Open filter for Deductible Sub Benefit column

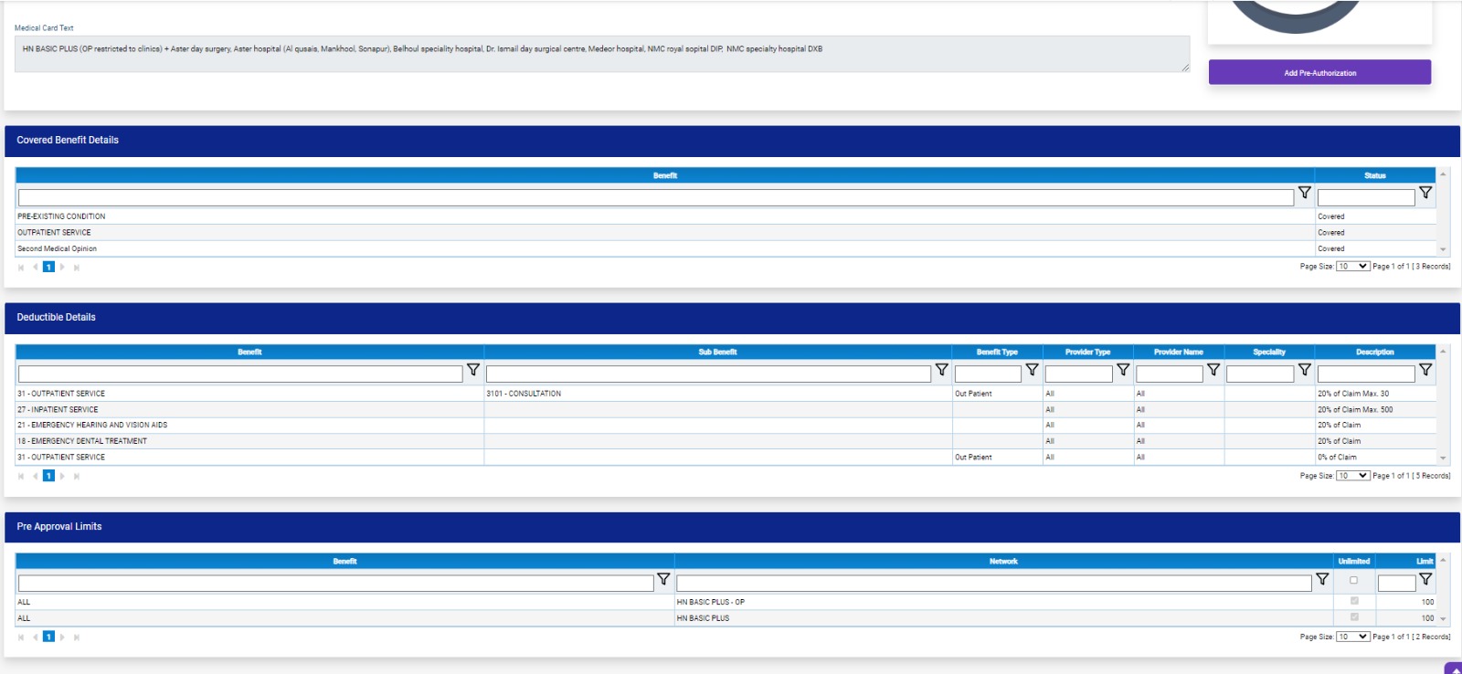[x=941, y=370]
